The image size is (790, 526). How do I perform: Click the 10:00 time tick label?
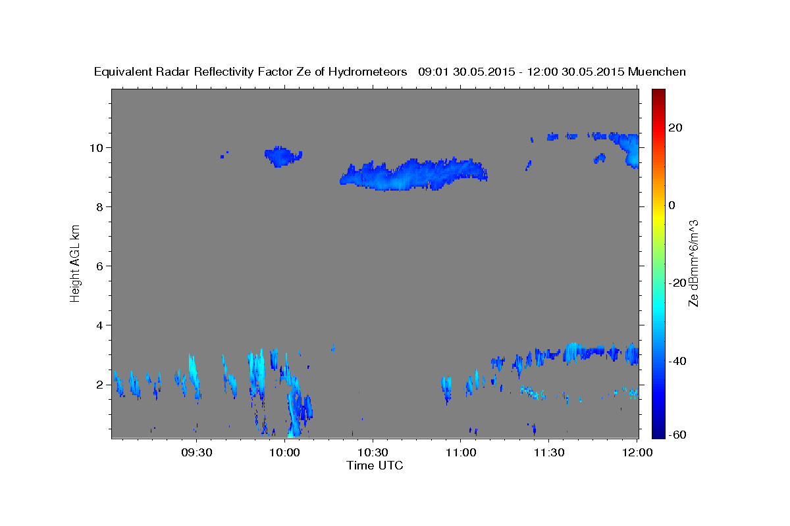286,453
